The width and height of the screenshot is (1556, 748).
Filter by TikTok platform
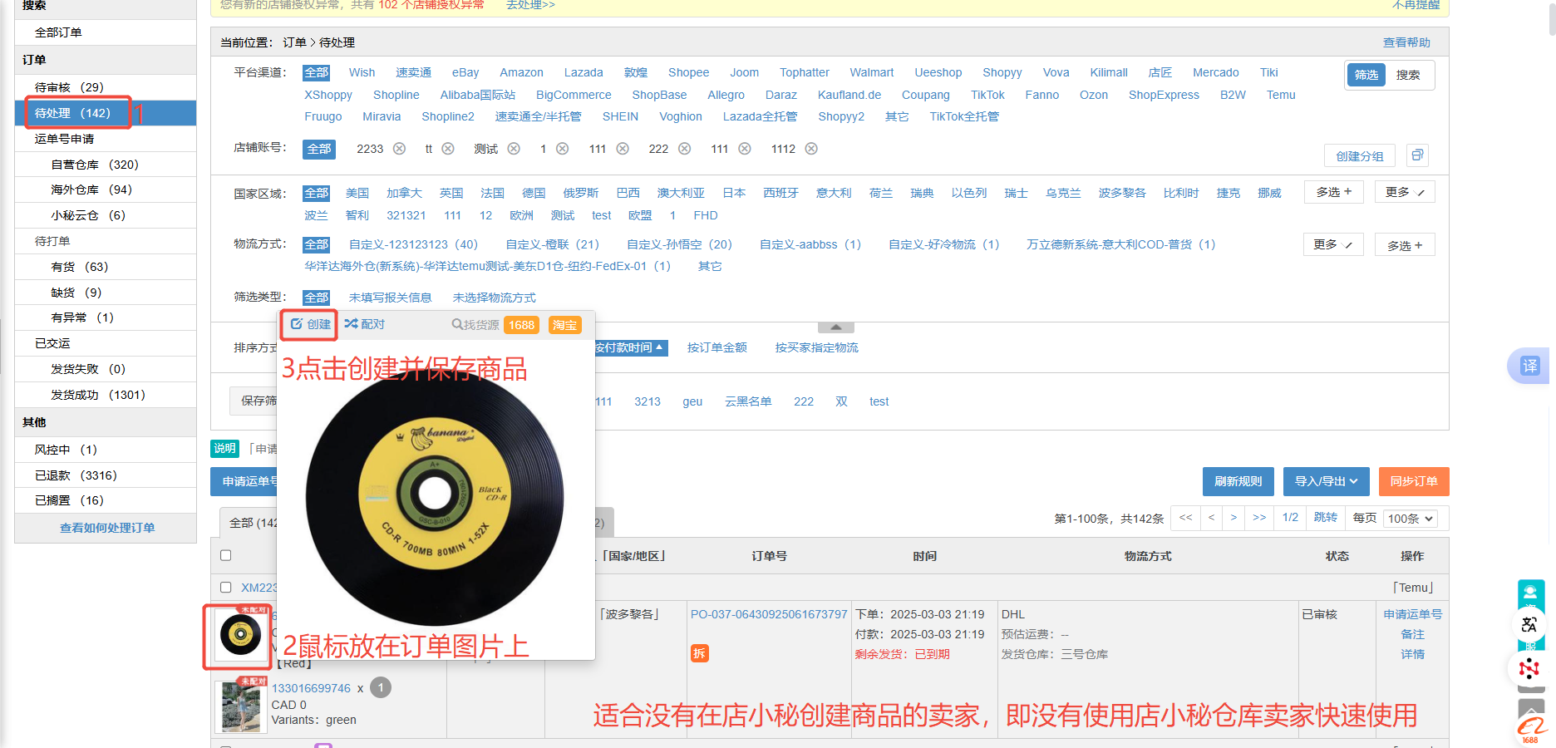point(987,95)
